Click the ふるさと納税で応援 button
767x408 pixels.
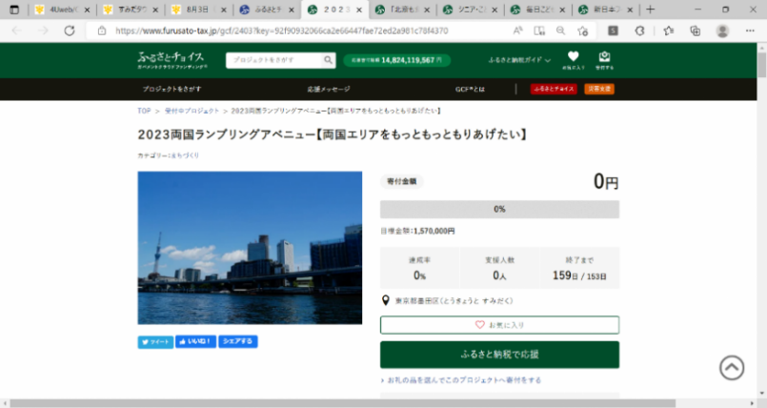(499, 355)
